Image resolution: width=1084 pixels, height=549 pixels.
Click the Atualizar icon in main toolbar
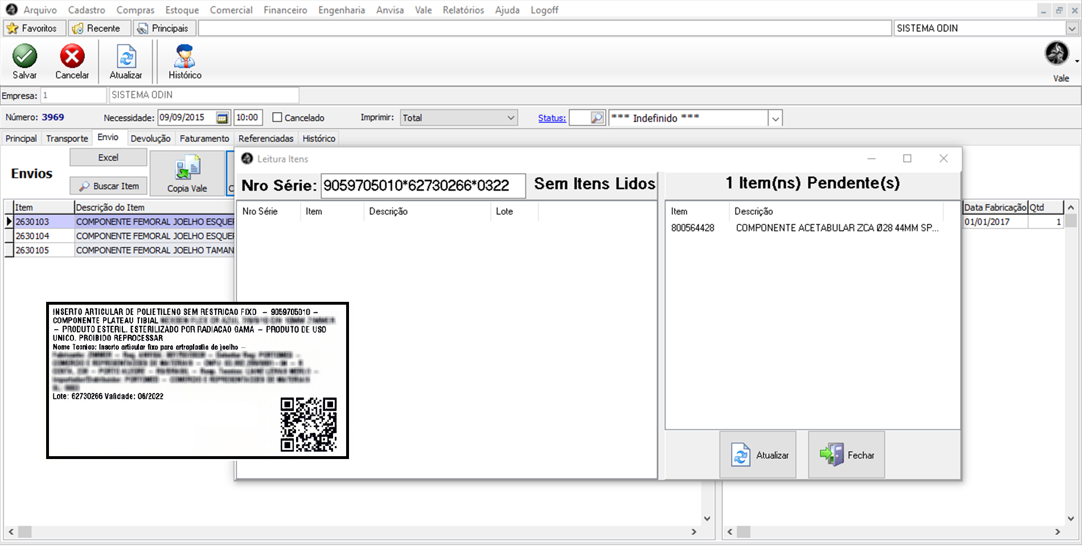click(126, 58)
